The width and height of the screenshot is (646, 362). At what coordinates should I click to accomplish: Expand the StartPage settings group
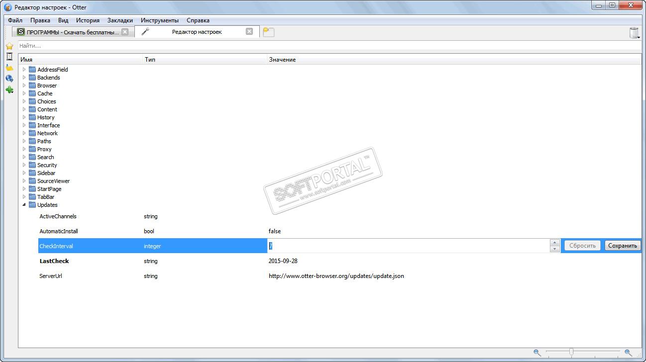point(24,189)
